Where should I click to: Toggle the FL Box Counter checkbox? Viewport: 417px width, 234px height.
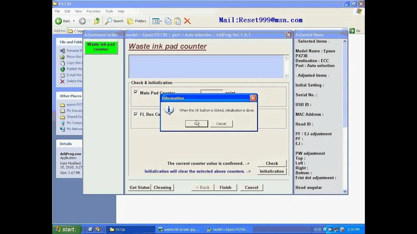point(136,114)
